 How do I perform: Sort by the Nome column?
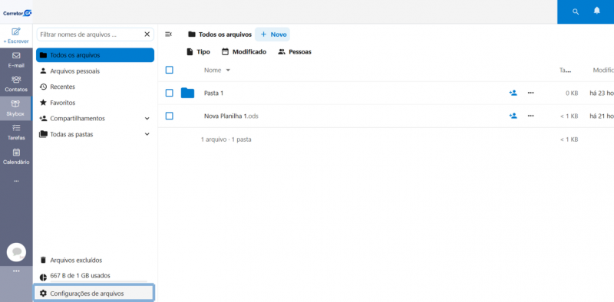(x=217, y=71)
